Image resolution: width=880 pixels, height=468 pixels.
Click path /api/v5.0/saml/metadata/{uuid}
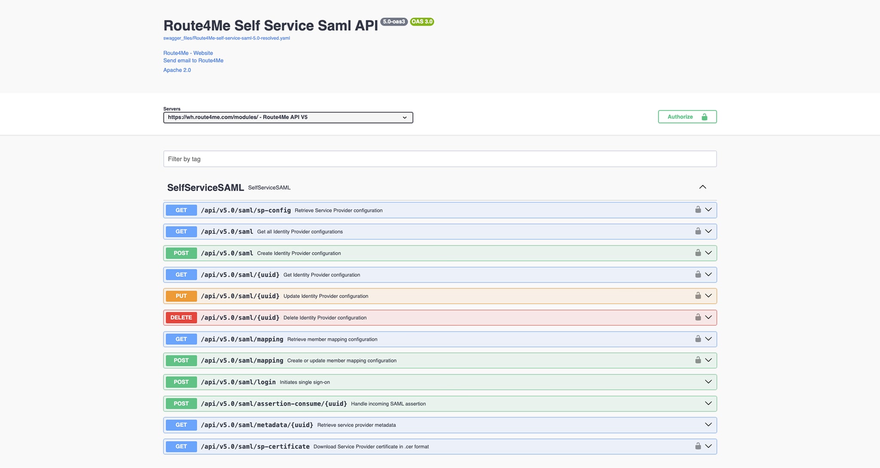(257, 425)
